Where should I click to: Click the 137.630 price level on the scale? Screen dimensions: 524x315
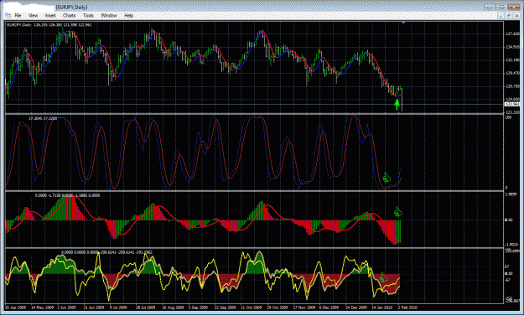(x=512, y=34)
